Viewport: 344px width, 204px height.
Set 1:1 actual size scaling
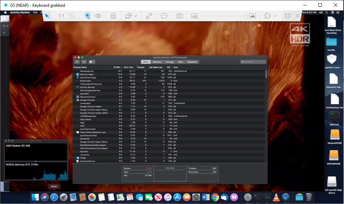coord(61,16)
